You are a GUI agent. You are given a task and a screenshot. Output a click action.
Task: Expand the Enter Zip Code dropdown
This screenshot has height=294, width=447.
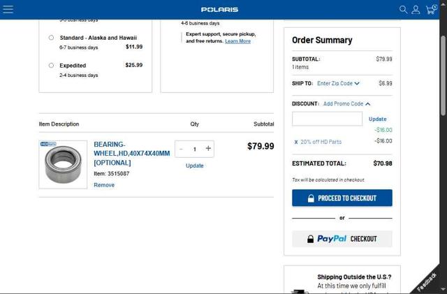338,84
